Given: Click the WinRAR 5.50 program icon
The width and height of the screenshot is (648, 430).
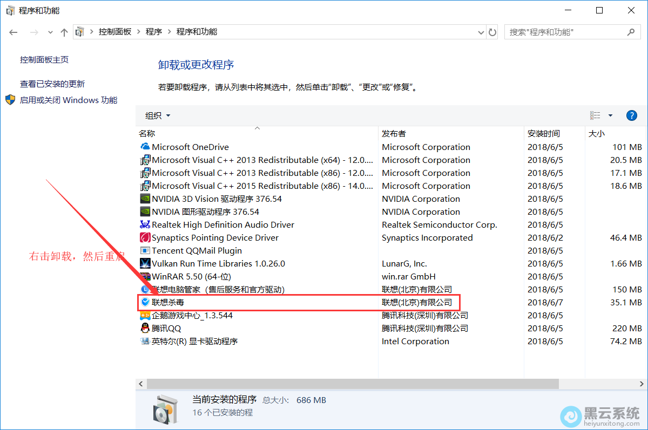Looking at the screenshot, I should click(x=145, y=276).
